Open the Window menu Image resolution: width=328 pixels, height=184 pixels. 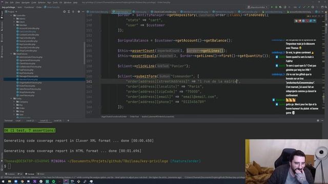[x=68, y=3]
